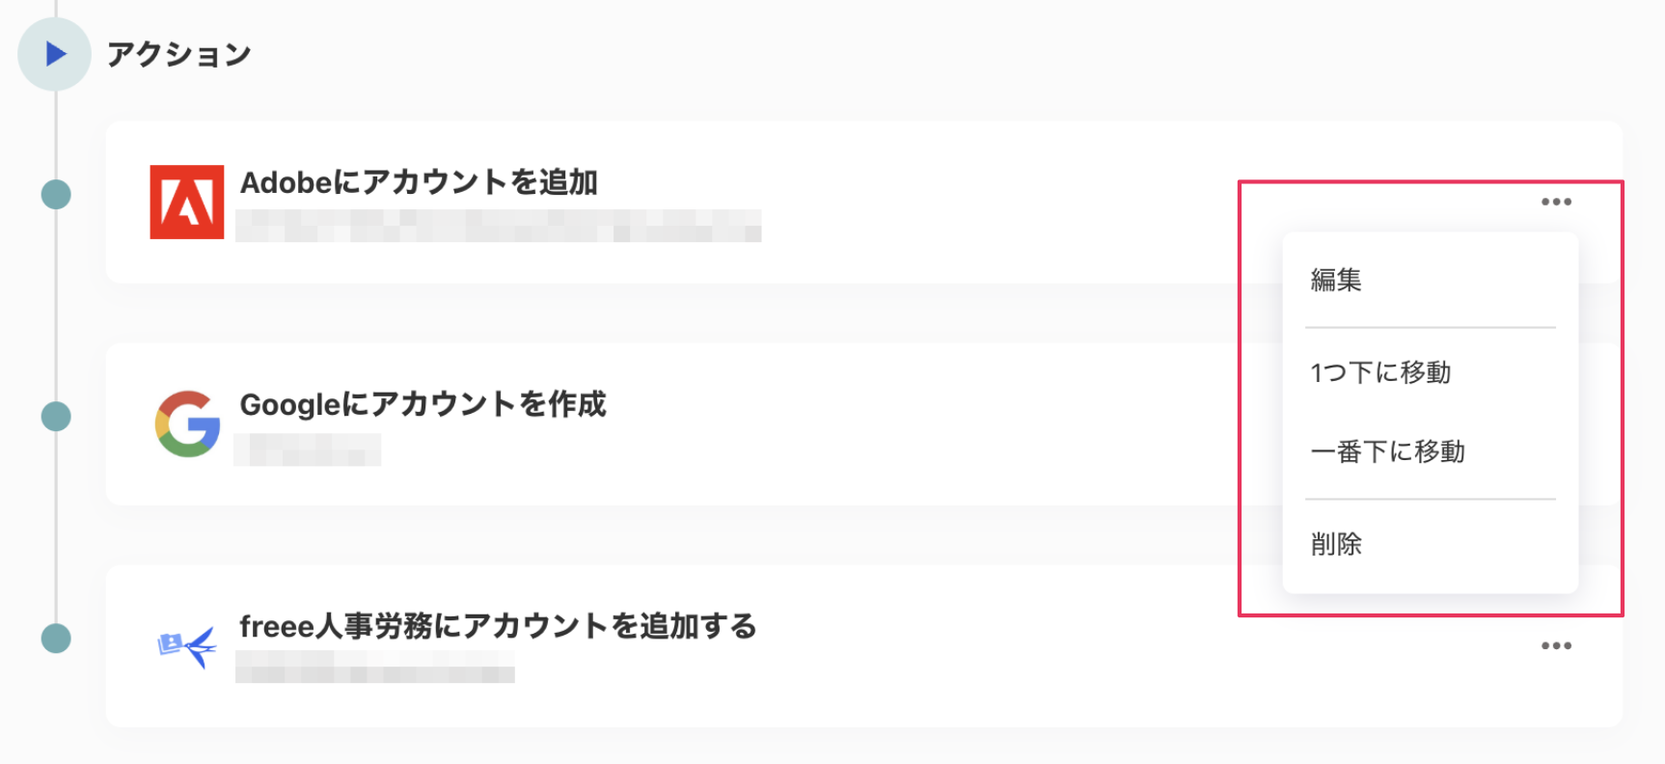Select 一番下に移動 in the menu
The image size is (1665, 764).
click(x=1389, y=450)
